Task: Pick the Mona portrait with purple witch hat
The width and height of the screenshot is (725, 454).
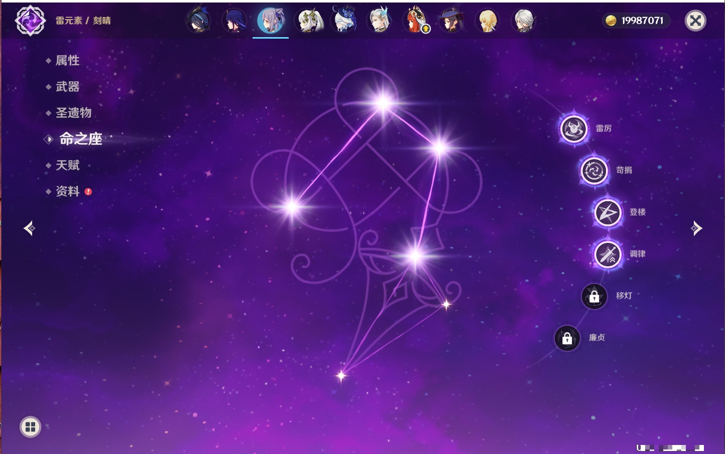Action: click(x=451, y=21)
